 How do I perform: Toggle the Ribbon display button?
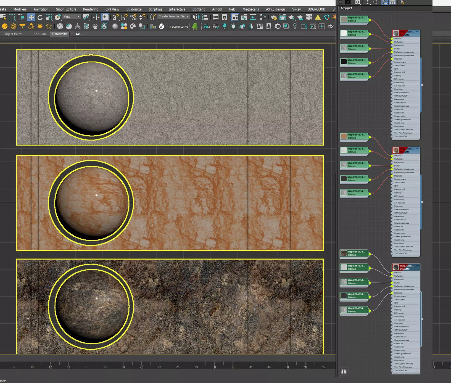235,17
